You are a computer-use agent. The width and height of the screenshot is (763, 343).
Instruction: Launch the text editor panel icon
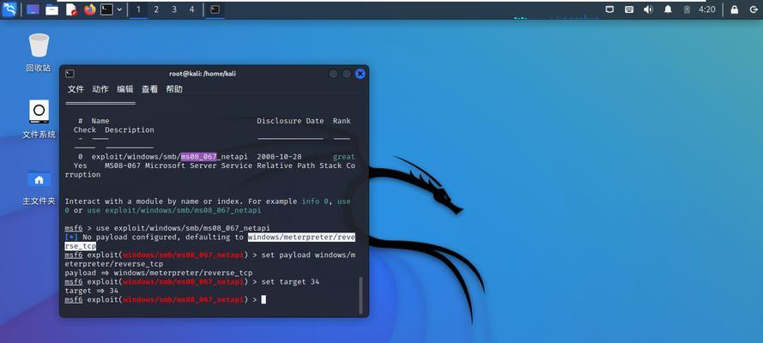click(71, 9)
